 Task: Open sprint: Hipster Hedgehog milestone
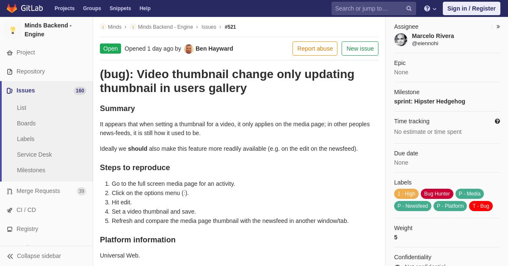coord(430,101)
